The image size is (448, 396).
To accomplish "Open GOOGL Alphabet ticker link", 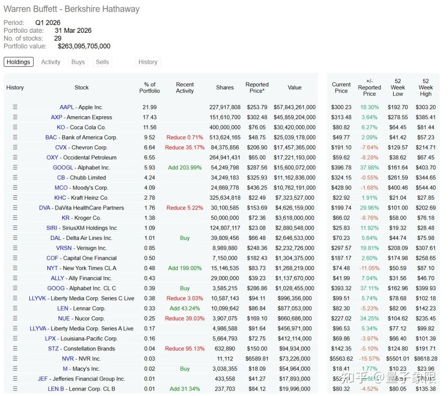I will pyautogui.click(x=63, y=168).
